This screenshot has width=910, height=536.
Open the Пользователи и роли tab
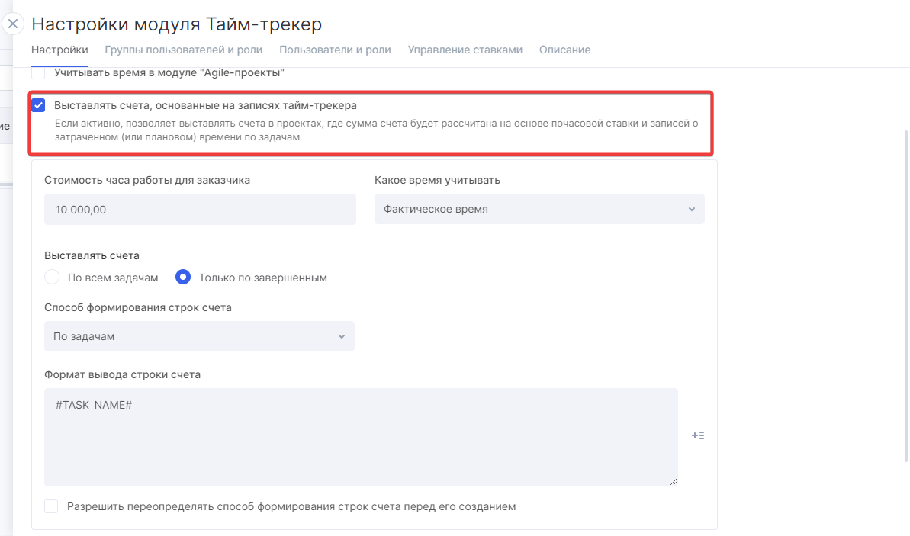point(335,50)
